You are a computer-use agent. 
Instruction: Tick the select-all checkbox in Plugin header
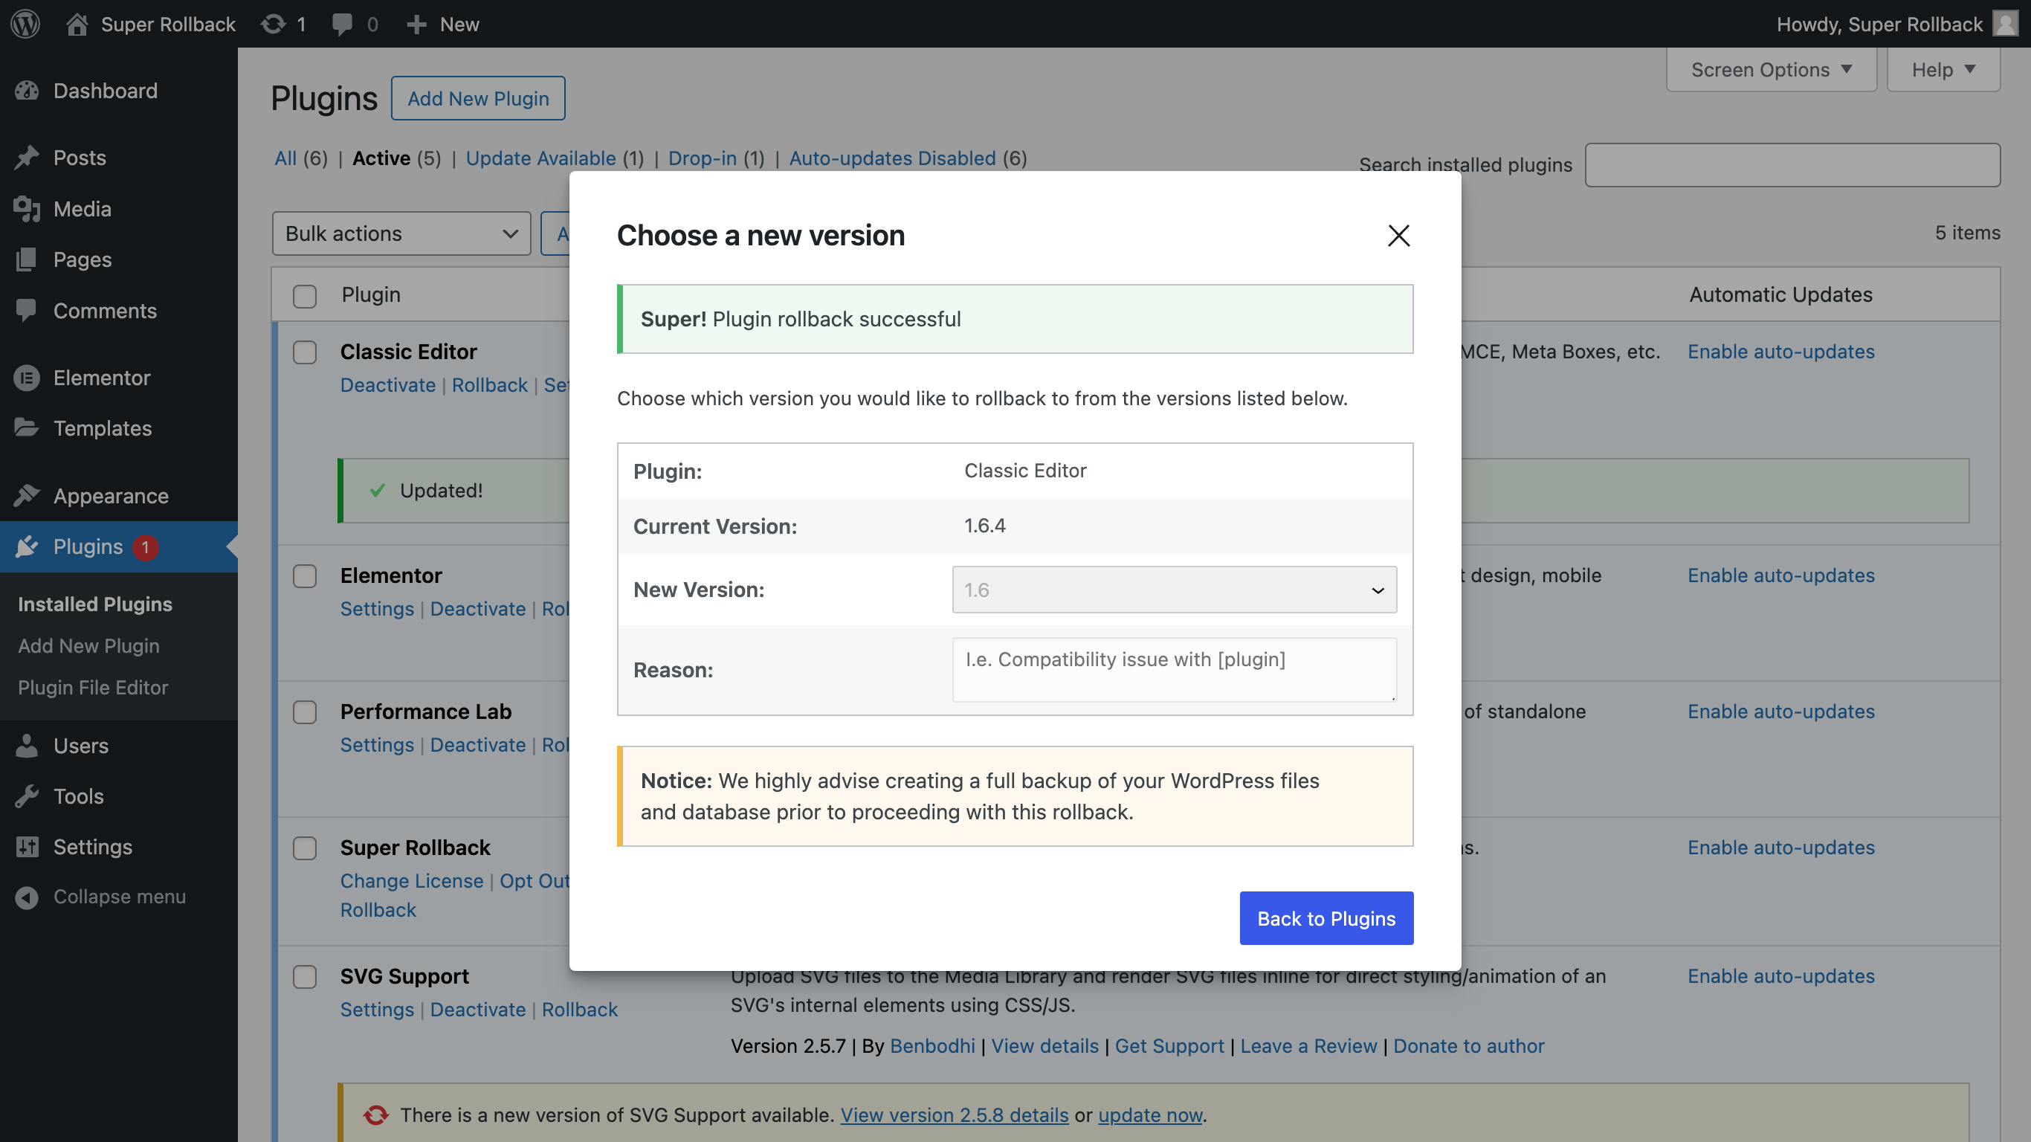(x=304, y=296)
